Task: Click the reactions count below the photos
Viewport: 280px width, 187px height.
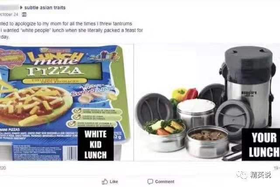Action: (3, 168)
